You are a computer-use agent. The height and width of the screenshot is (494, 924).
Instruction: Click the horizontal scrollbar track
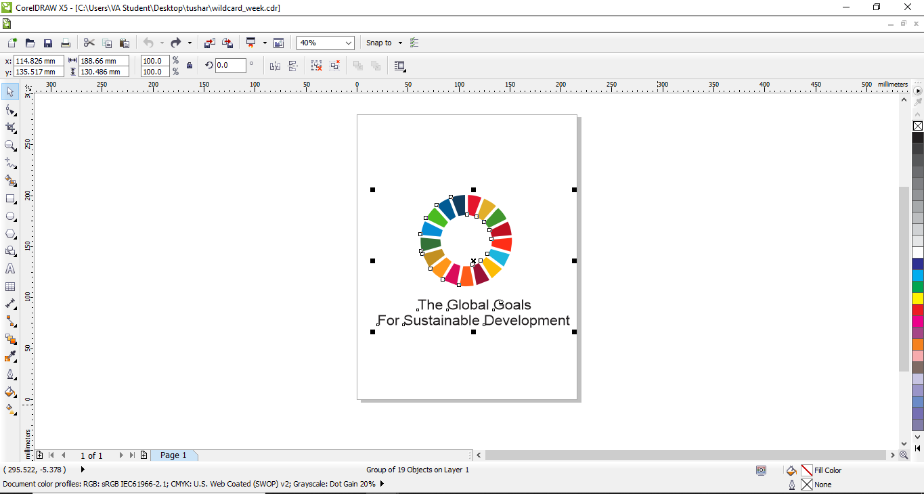pos(685,455)
